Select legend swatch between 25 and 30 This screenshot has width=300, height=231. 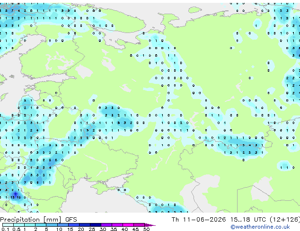pyautogui.click(x=96, y=225)
